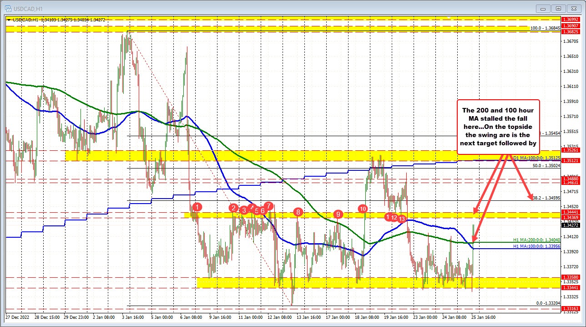The height and width of the screenshot is (327, 586).
Task: Click numbered marker 7 near the yellow zone
Action: click(x=268, y=206)
